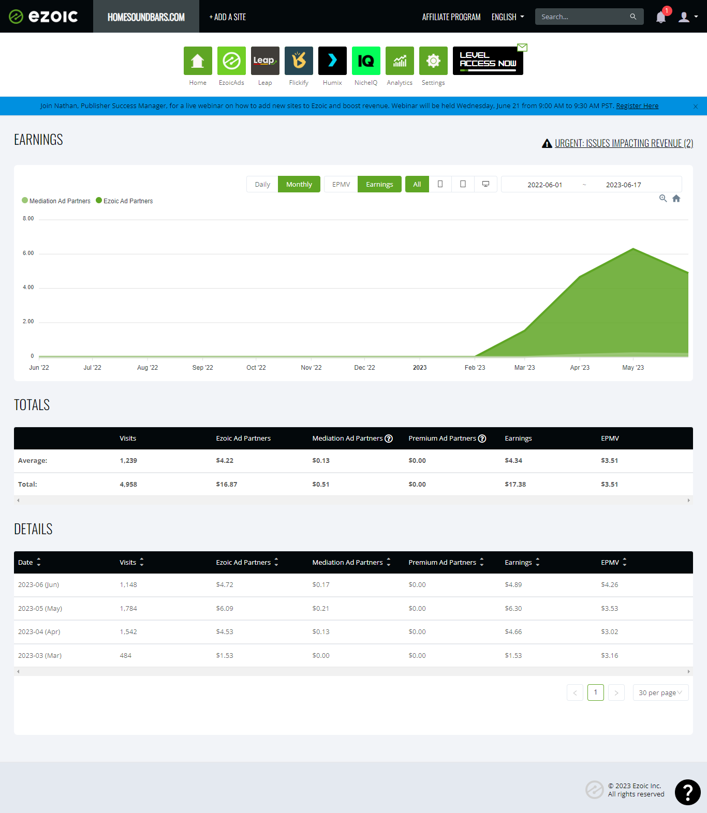Dismiss the blue webinar banner
Image resolution: width=707 pixels, height=813 pixels.
coord(696,107)
